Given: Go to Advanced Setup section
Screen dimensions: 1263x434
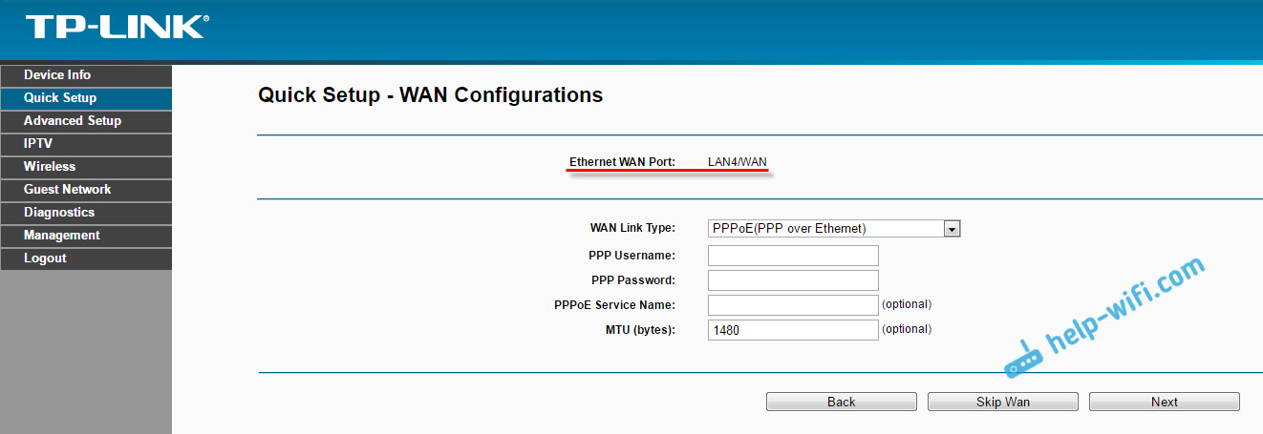Looking at the screenshot, I should coord(73,121).
